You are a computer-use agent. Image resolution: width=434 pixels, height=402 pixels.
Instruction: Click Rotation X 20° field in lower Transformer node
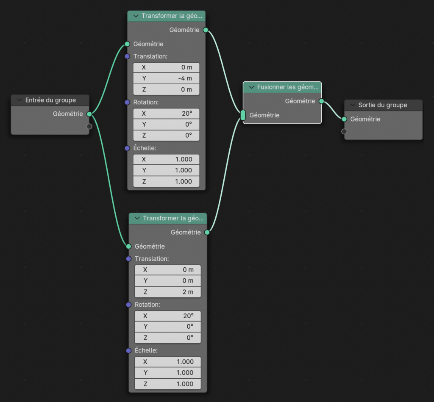click(x=167, y=316)
